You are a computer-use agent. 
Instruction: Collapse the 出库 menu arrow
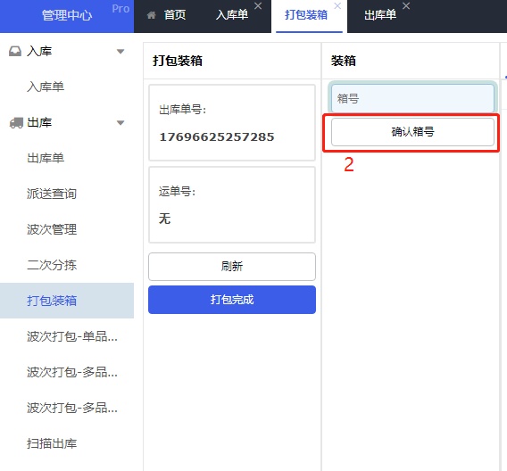point(121,123)
